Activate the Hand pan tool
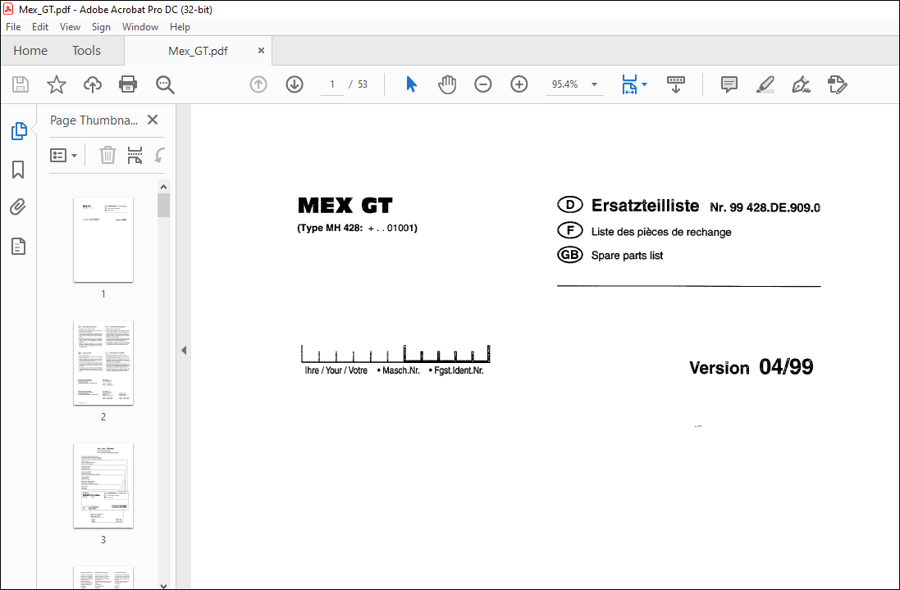The image size is (900, 590). point(446,84)
